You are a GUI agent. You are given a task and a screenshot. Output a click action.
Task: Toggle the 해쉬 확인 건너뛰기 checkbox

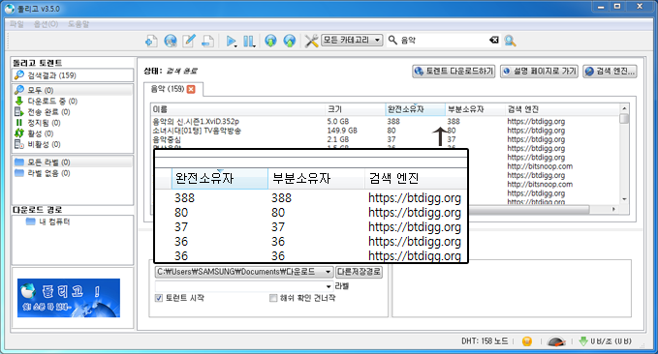tap(273, 298)
